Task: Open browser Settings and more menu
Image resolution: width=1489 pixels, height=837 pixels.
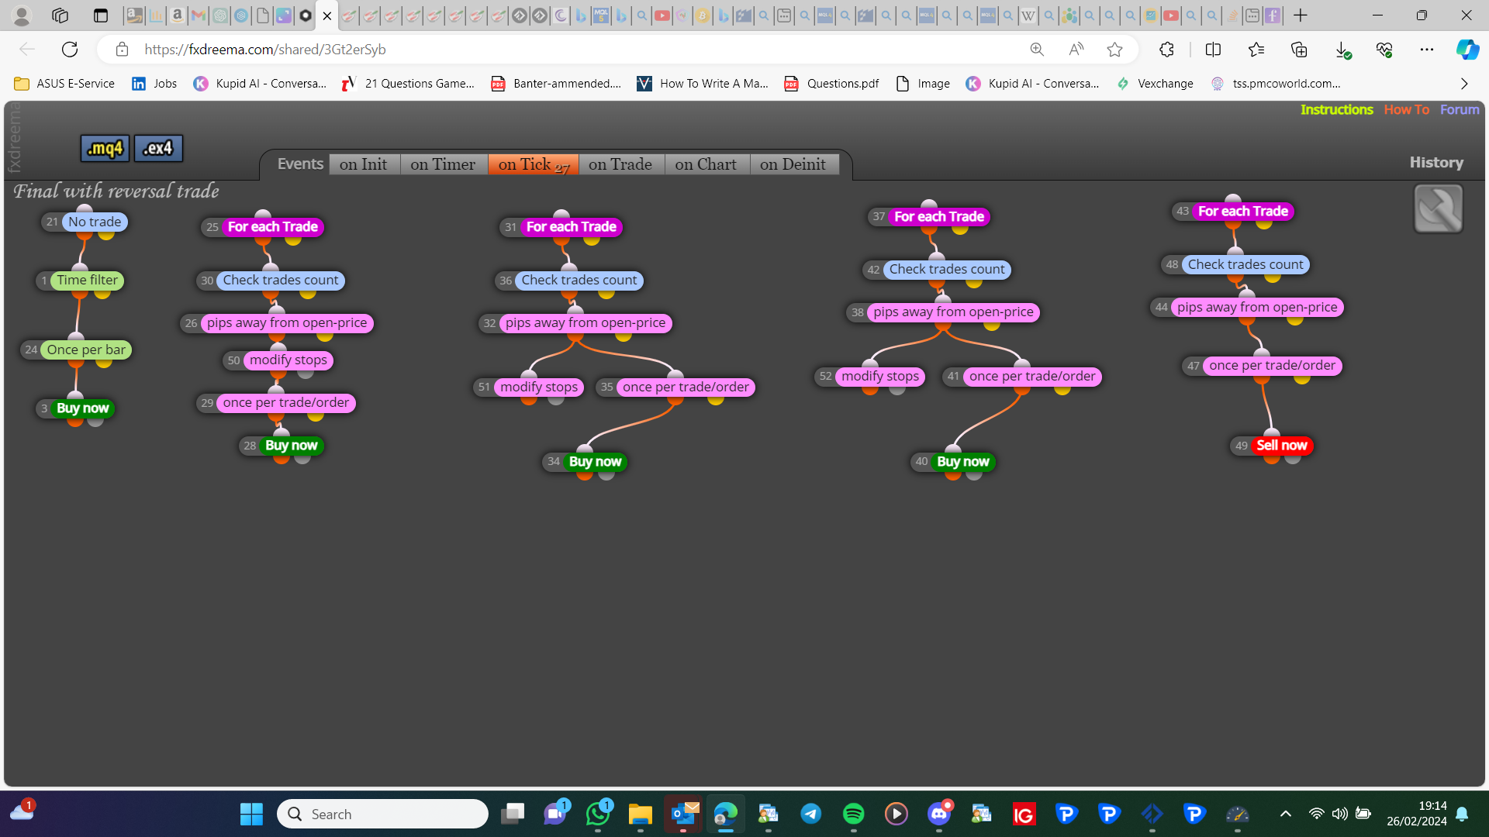Action: (x=1426, y=50)
